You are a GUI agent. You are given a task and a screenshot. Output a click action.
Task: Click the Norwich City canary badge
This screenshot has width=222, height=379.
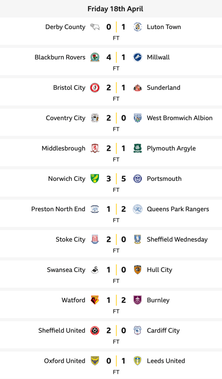(x=95, y=179)
